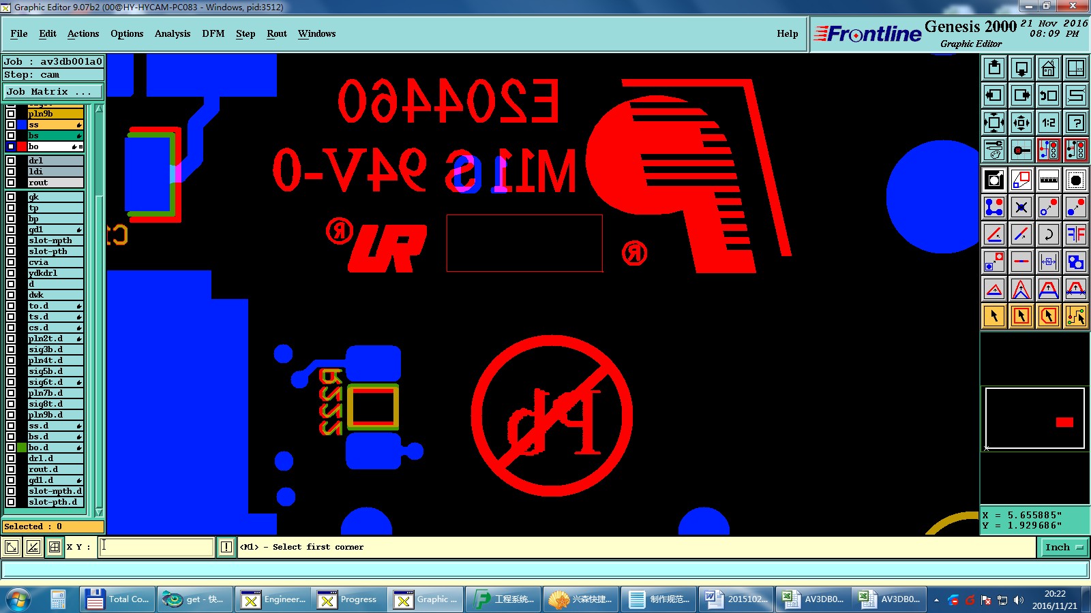Click the home view icon
This screenshot has height=613, width=1091.
click(1049, 68)
